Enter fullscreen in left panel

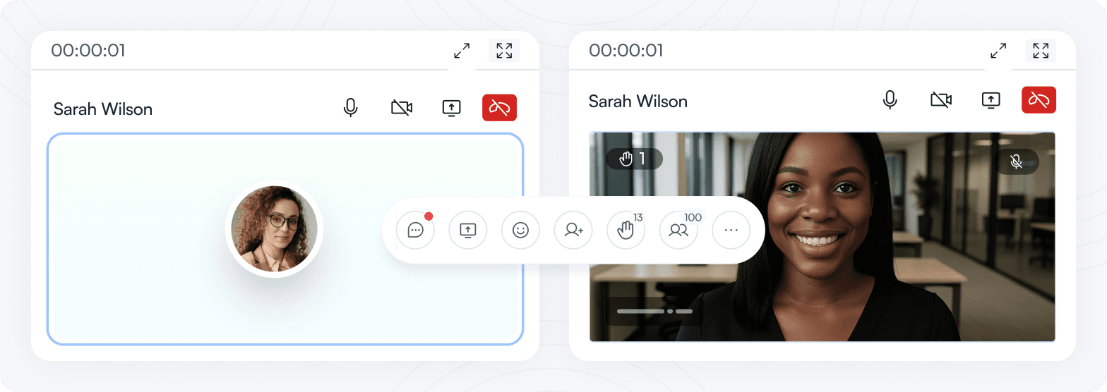504,51
